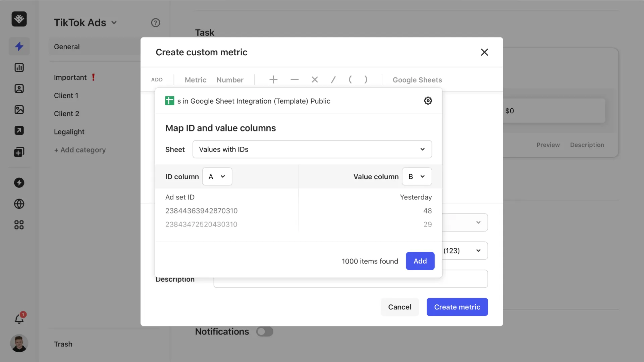
Task: Open Google Sheet connection settings gear
Action: [428, 101]
